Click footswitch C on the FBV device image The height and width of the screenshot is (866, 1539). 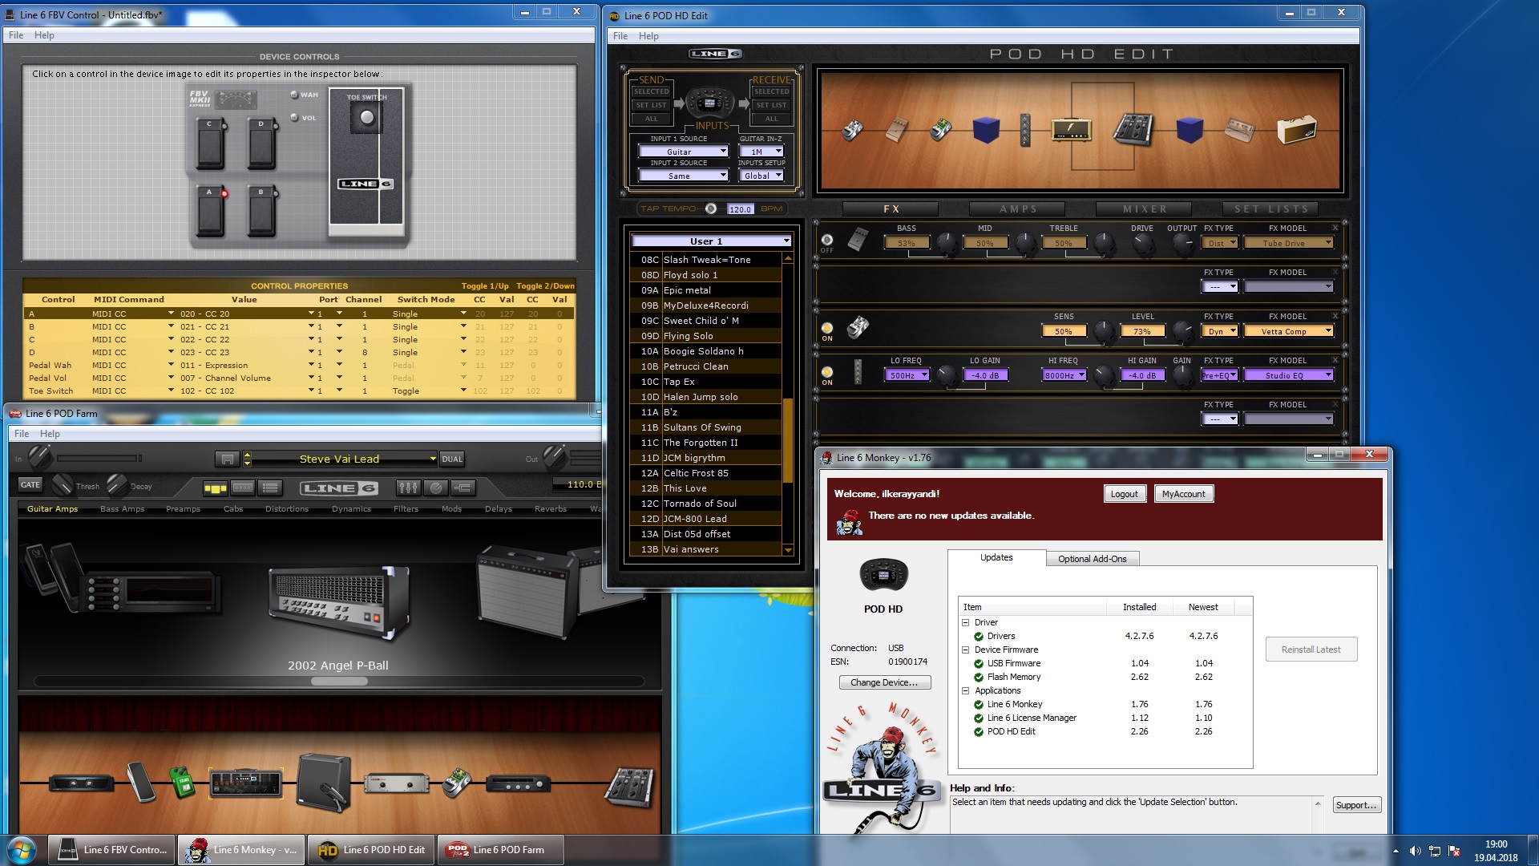(211, 143)
